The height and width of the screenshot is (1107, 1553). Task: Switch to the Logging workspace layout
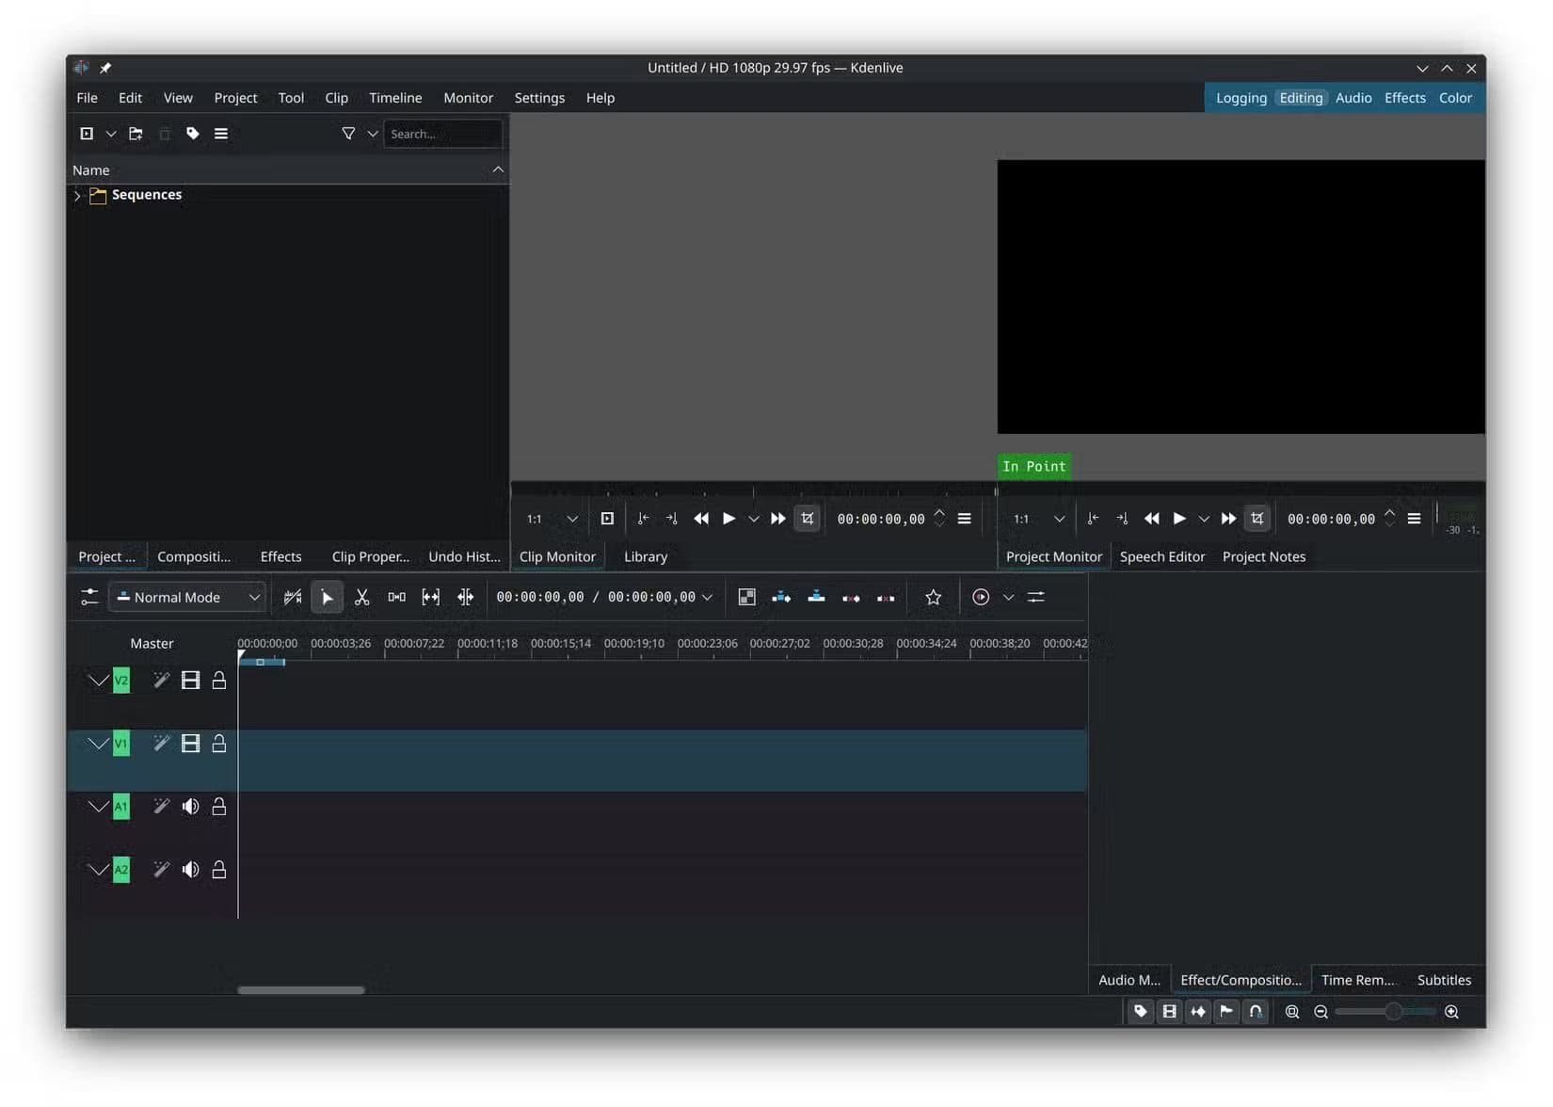[x=1241, y=98]
